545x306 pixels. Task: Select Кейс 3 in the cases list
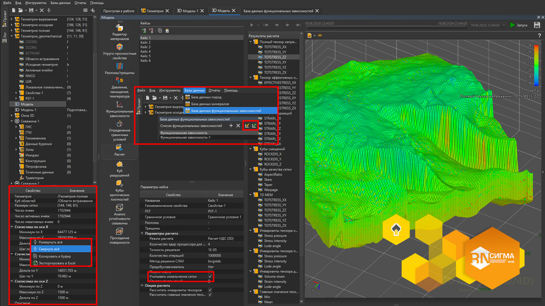pos(145,47)
